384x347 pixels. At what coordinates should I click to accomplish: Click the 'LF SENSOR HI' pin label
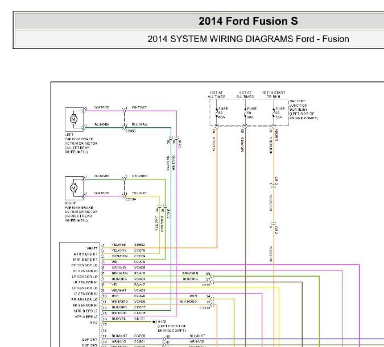85,294
